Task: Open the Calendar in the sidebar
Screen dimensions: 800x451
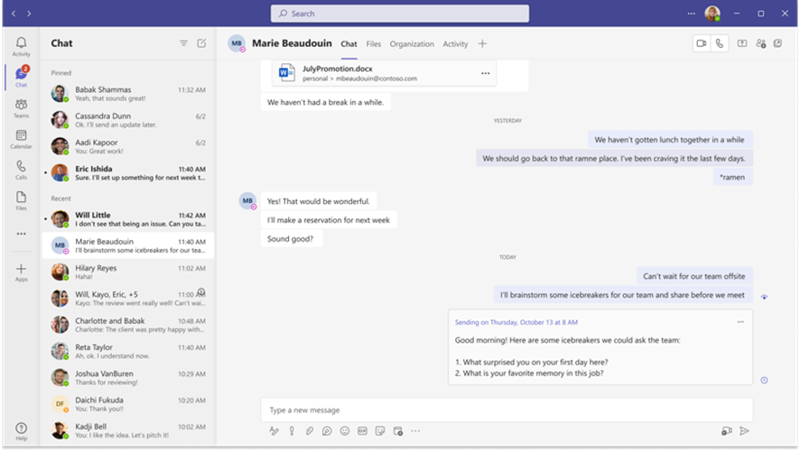Action: point(21,139)
